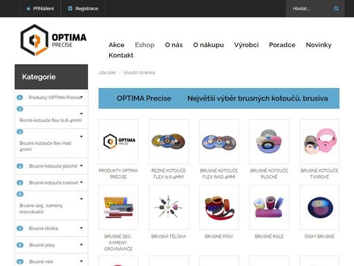
Task: Open the Akce menu item
Action: [x=117, y=45]
